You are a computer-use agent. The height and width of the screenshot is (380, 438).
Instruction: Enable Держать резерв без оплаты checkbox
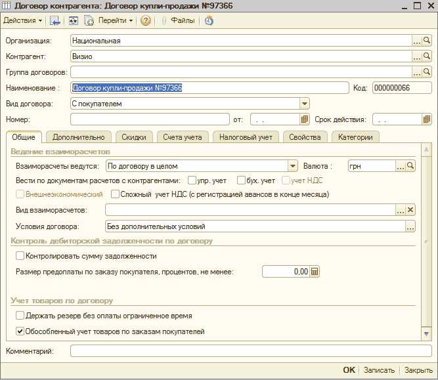coord(20,316)
